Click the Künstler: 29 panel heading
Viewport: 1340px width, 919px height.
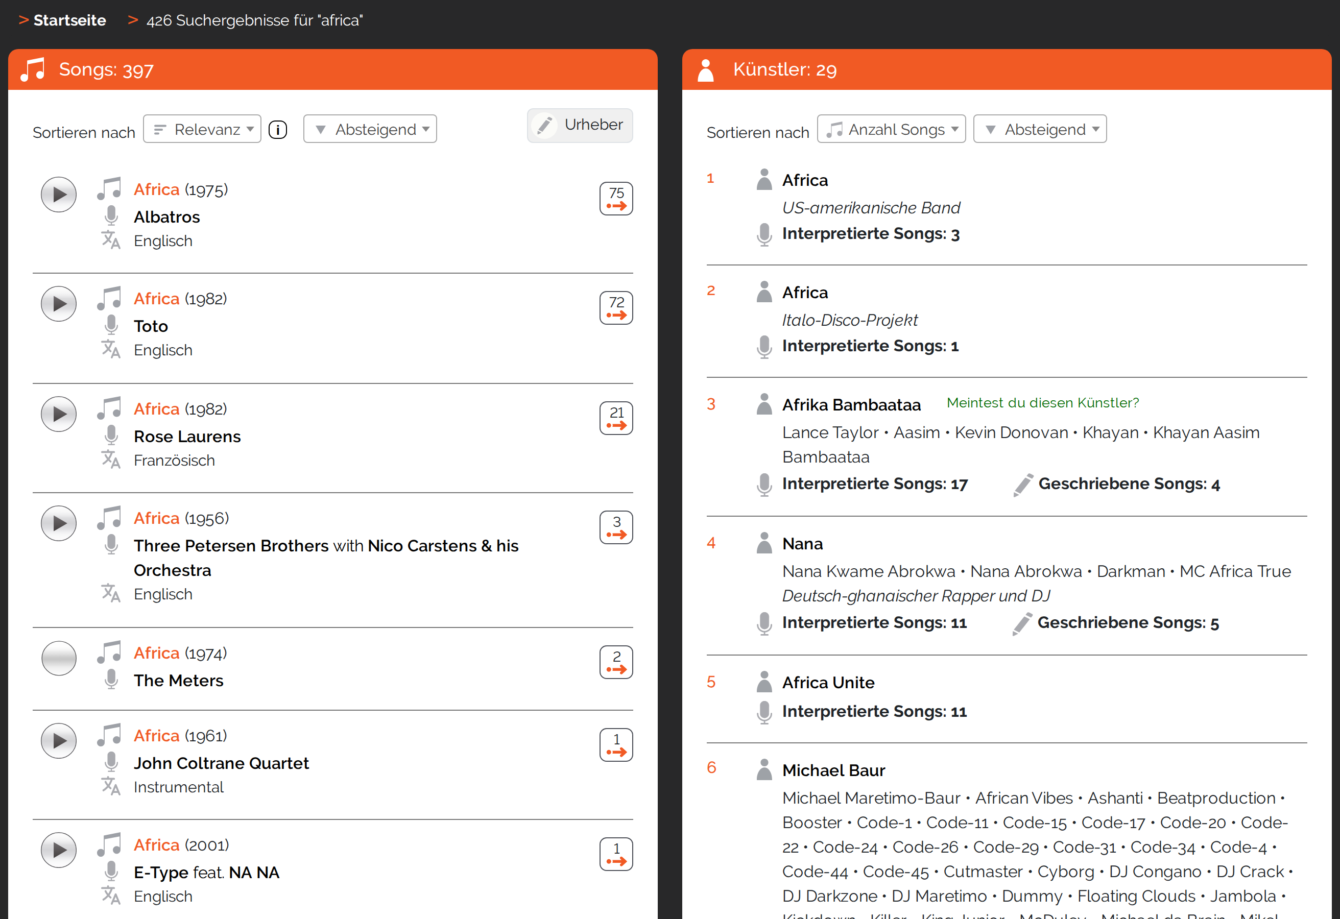(x=785, y=70)
